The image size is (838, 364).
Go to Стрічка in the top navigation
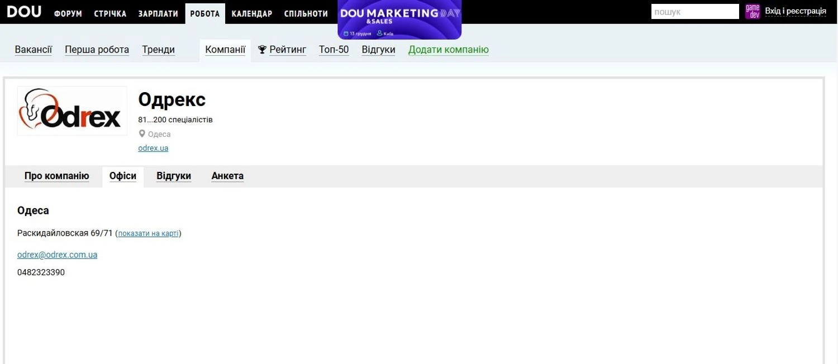[110, 13]
